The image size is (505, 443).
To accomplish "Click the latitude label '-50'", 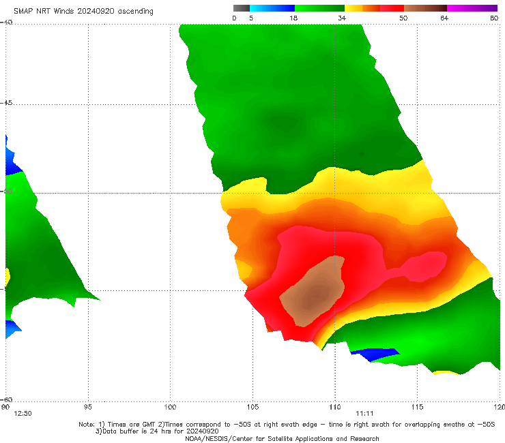I will [x=6, y=192].
